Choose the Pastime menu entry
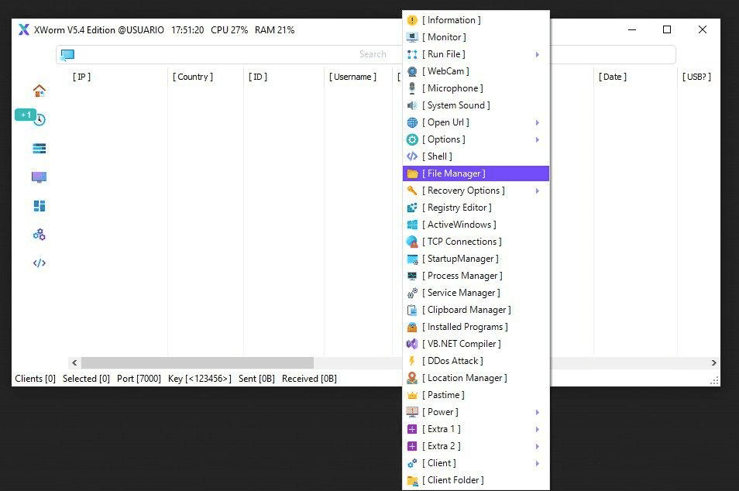This screenshot has width=739, height=491. pos(476,395)
